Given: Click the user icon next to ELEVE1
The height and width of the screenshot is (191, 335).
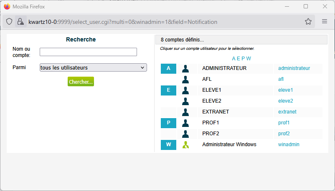Looking at the screenshot, I should (185, 90).
